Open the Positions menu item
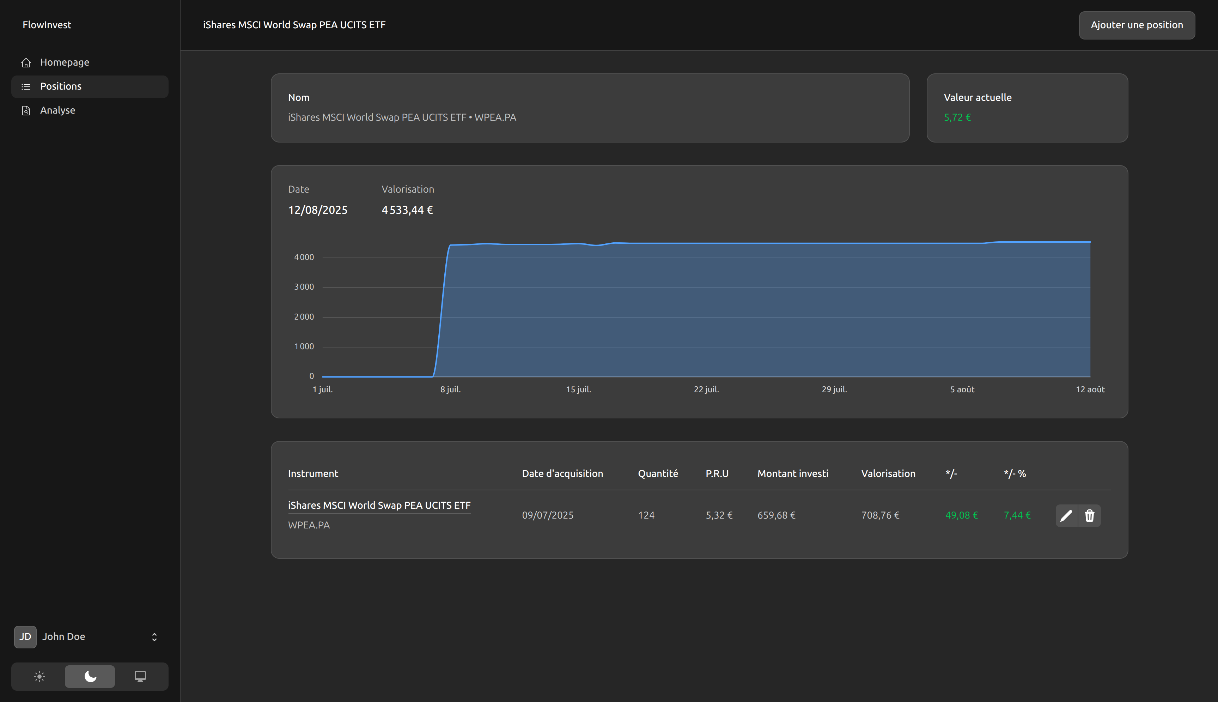Viewport: 1218px width, 702px height. [61, 86]
